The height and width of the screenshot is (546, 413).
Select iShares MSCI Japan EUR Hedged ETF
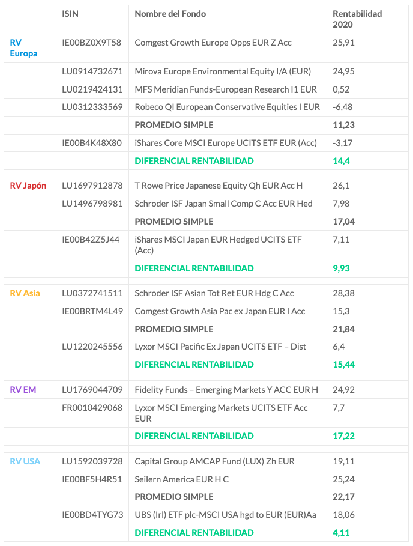point(218,245)
